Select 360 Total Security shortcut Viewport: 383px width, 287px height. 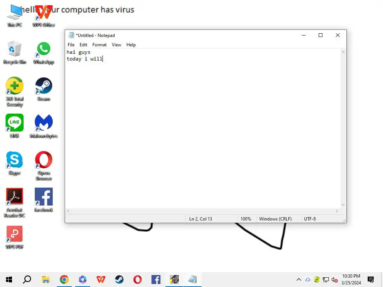15,92
